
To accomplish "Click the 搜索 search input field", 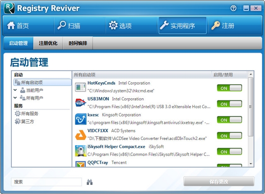I will point(46,182).
